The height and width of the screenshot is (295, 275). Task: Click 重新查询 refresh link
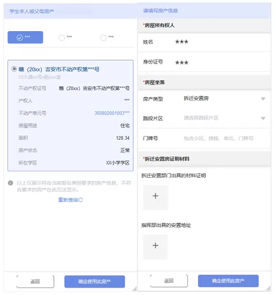(70, 200)
